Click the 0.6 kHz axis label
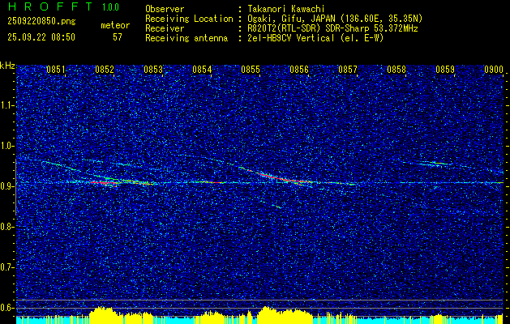 [6, 308]
